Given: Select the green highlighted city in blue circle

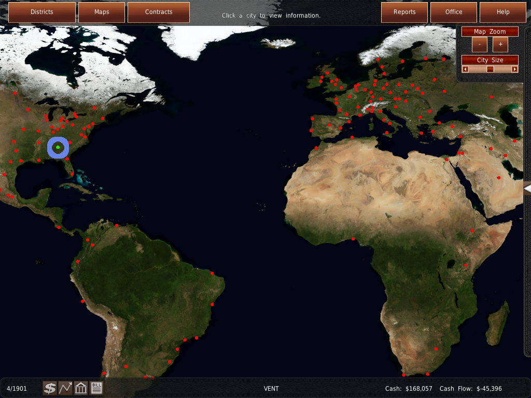Looking at the screenshot, I should click(x=58, y=148).
